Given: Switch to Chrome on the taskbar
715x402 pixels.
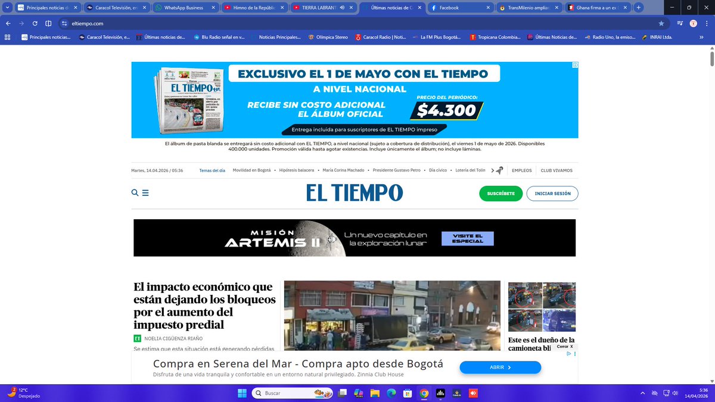Looking at the screenshot, I should pos(424,393).
